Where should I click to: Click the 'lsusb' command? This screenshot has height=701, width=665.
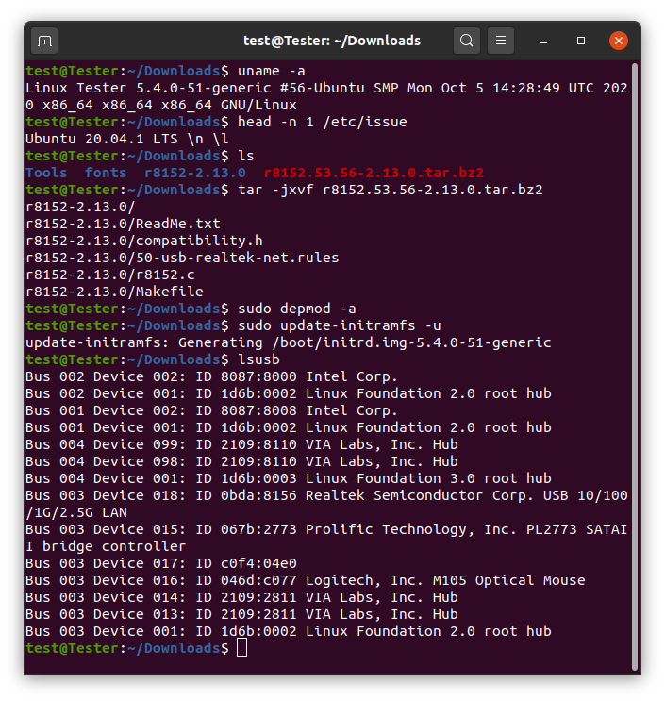point(258,359)
